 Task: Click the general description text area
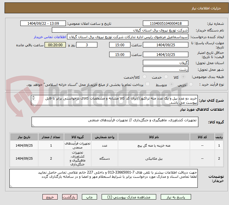[114, 100]
